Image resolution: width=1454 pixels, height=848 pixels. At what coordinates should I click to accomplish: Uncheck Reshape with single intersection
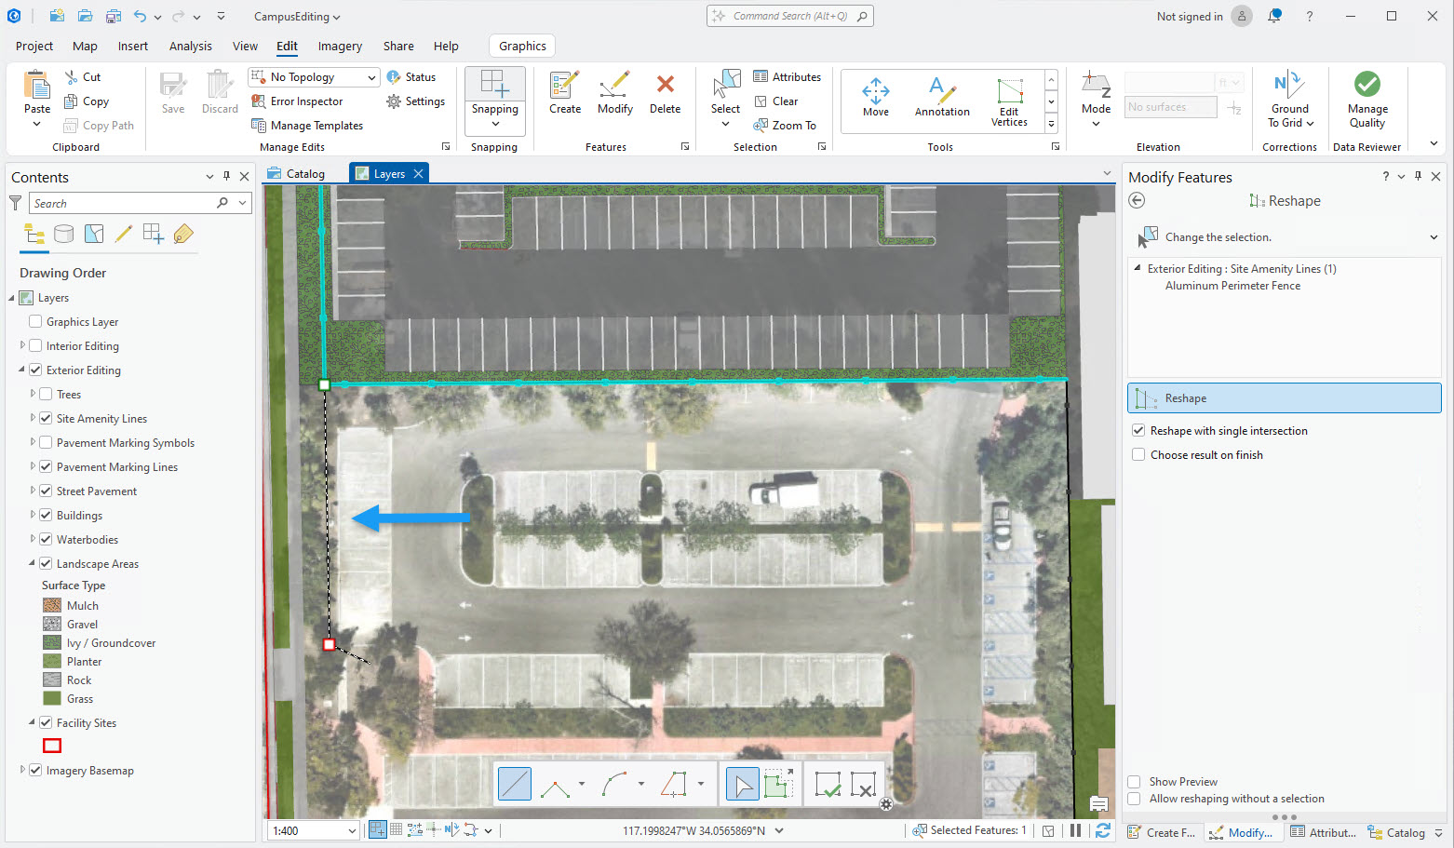click(x=1138, y=431)
